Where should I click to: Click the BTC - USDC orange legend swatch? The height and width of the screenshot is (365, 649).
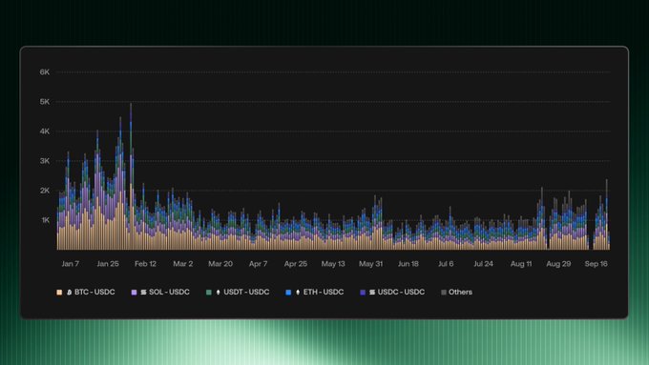[x=59, y=293]
